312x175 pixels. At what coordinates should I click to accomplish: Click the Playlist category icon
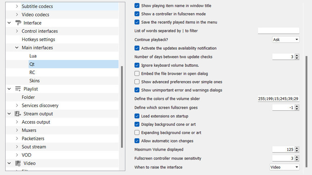[x=18, y=89]
